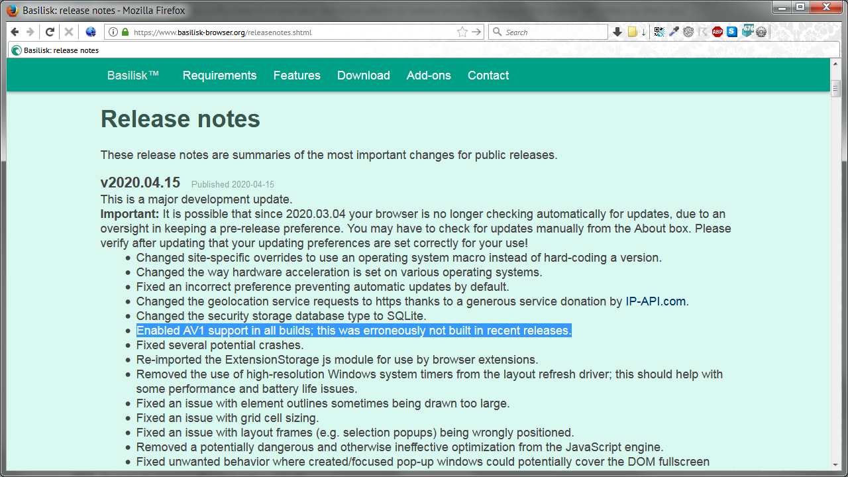This screenshot has height=477, width=848.
Task: Open the gear extension icon in toolbar
Action: (x=761, y=32)
